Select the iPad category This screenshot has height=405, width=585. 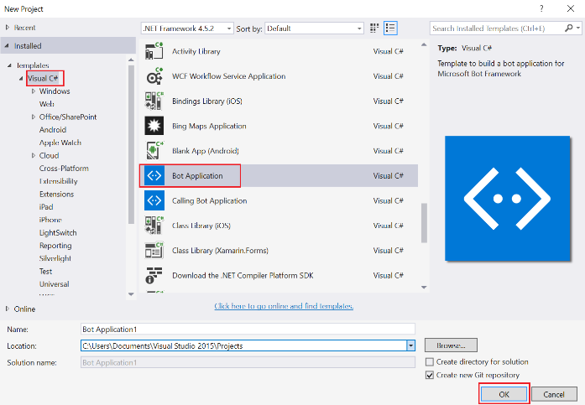pyautogui.click(x=46, y=207)
